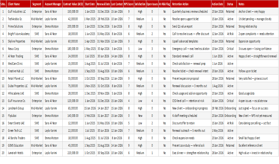Click the Dubai Properties LLC cell
The width and height of the screenshot is (279, 164).
(18, 86)
